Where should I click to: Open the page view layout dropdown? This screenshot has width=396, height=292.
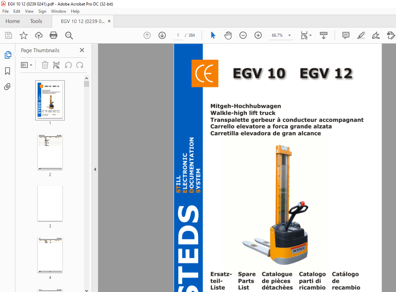[x=306, y=35]
